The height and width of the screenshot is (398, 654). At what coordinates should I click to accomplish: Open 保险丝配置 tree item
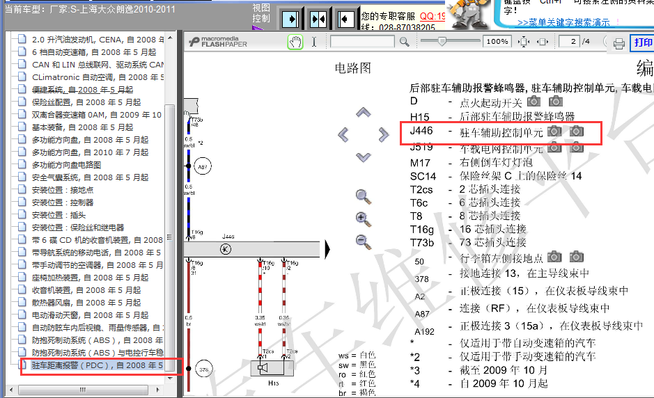click(x=86, y=102)
